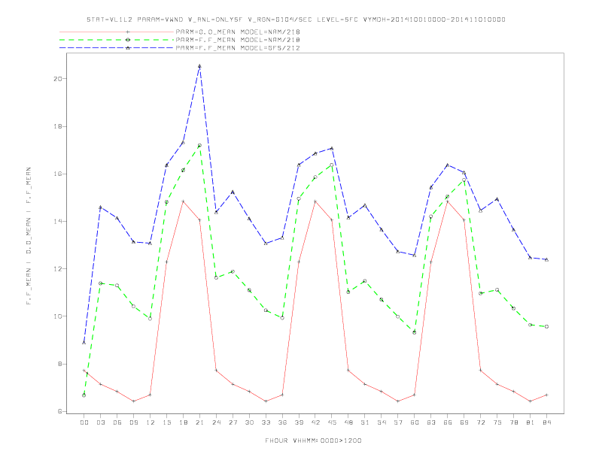Click the red observed peak marker at hour 18
The image size is (596, 460).
(x=183, y=201)
